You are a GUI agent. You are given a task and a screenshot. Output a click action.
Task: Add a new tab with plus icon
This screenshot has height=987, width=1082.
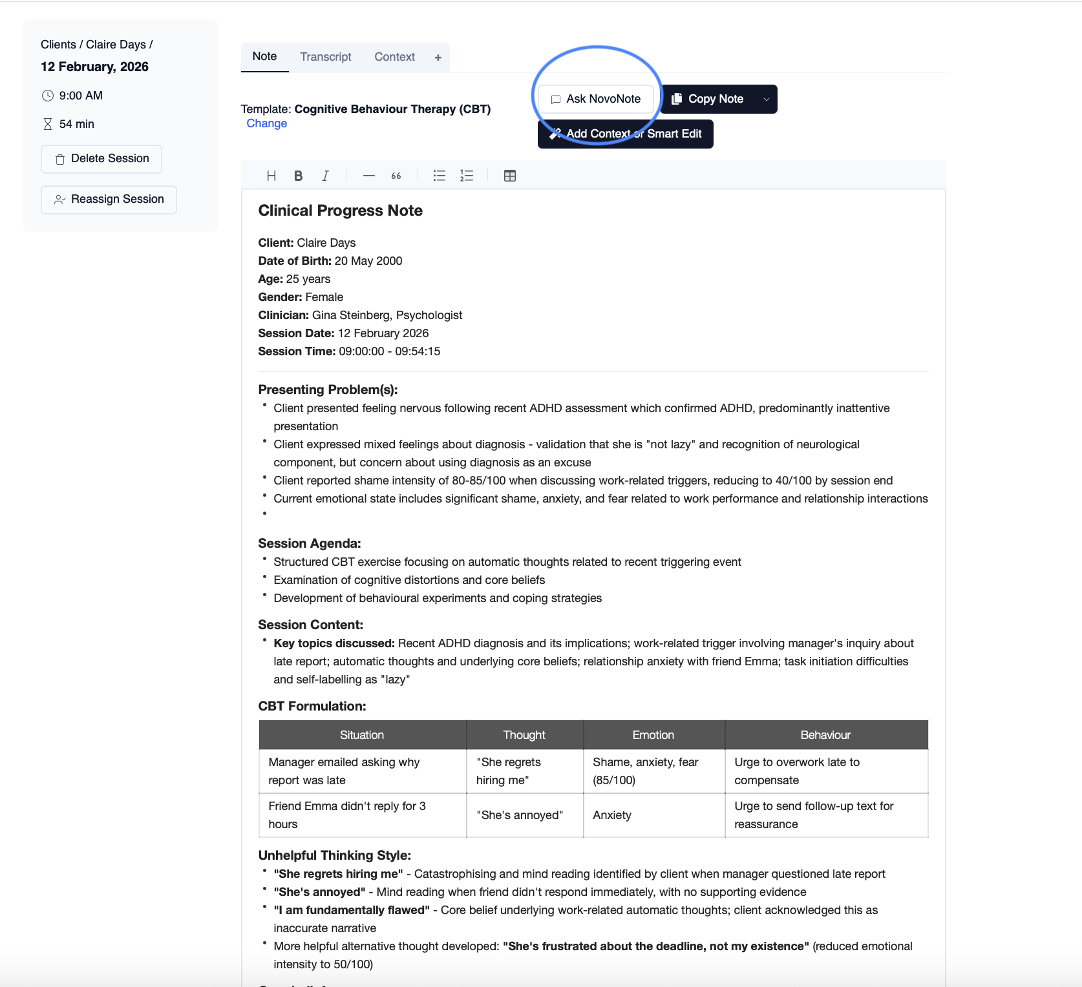coord(438,57)
